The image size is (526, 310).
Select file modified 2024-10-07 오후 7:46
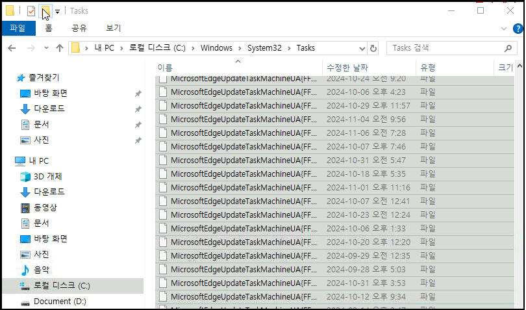pos(335,147)
